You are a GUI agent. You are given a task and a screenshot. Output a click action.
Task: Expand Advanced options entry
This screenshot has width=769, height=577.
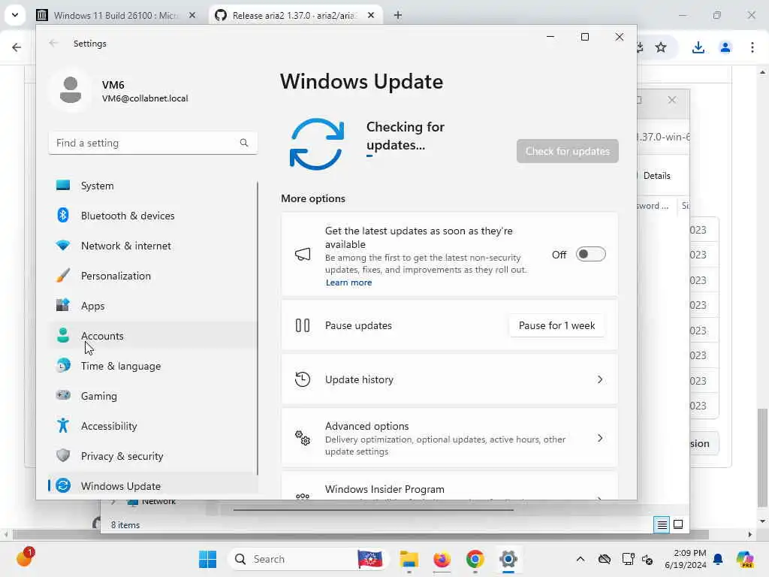(449, 438)
